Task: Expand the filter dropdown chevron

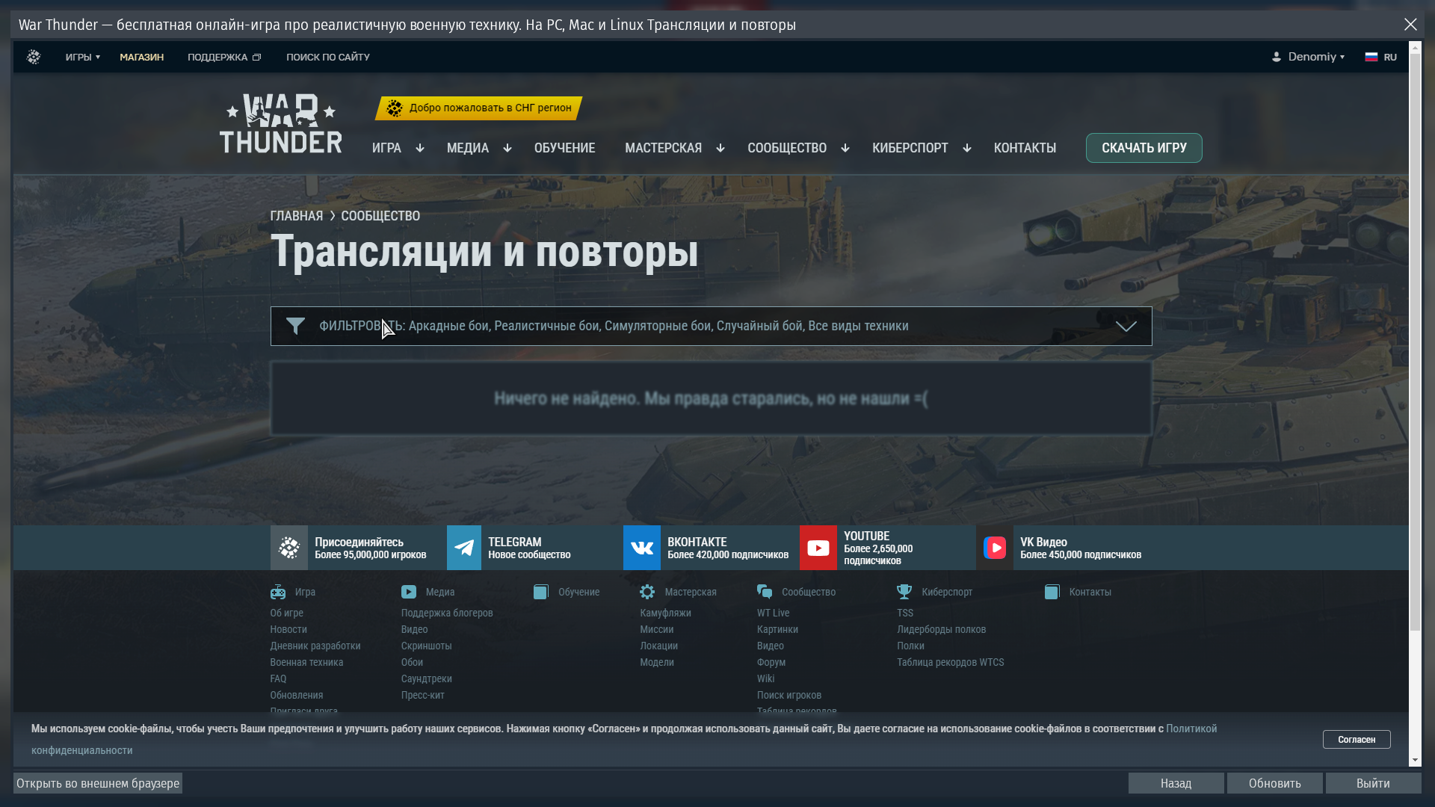Action: (x=1126, y=326)
